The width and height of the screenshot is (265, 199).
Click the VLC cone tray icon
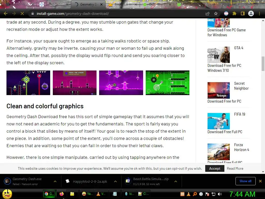pyautogui.click(x=189, y=194)
